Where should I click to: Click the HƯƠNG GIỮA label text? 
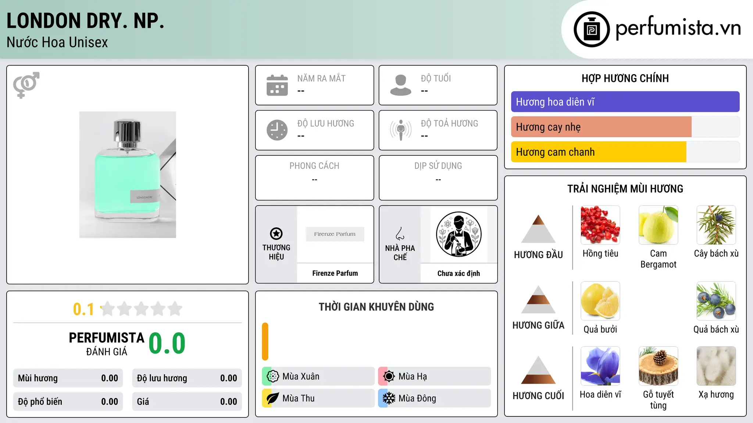[538, 325]
